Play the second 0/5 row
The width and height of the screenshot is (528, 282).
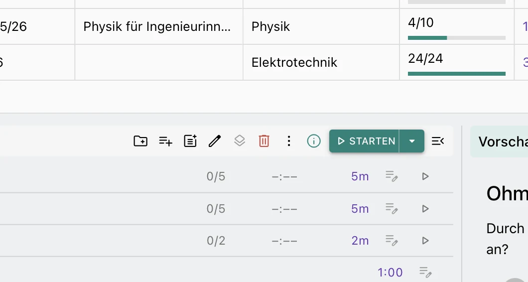coord(425,209)
